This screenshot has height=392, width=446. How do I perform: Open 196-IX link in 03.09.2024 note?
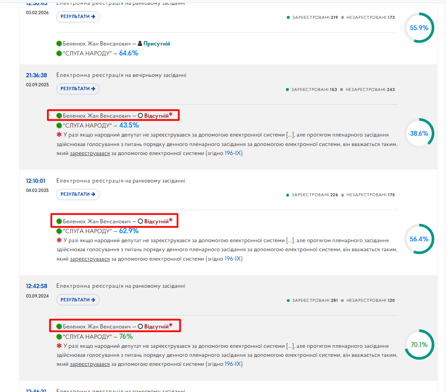[233, 364]
